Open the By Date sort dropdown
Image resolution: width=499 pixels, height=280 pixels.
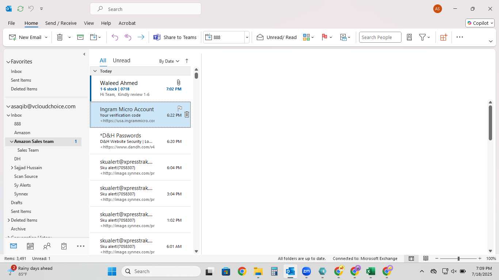[169, 61]
